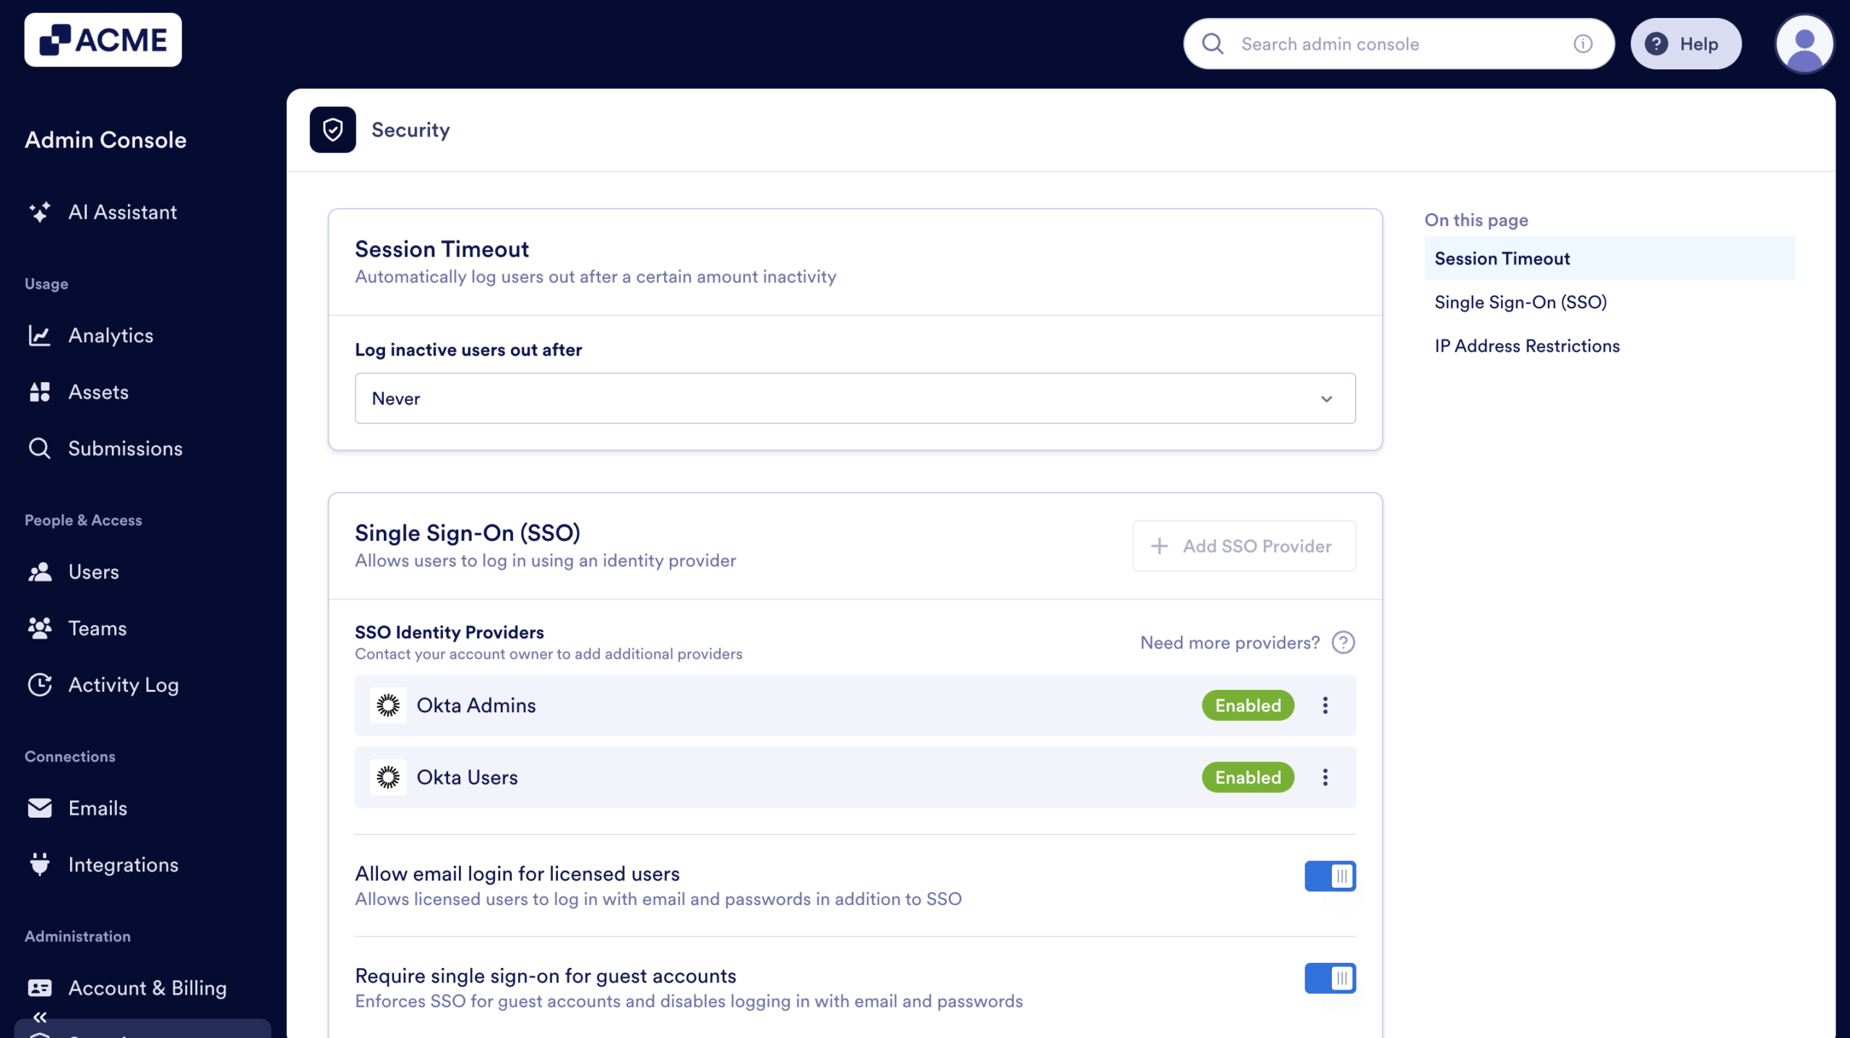Open the user profile avatar
Image resolution: width=1850 pixels, height=1038 pixels.
(x=1804, y=44)
